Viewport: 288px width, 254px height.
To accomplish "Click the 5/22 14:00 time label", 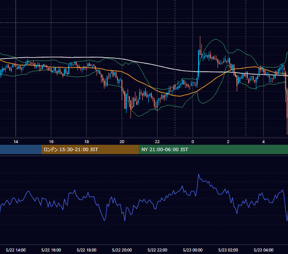I will point(16,250).
